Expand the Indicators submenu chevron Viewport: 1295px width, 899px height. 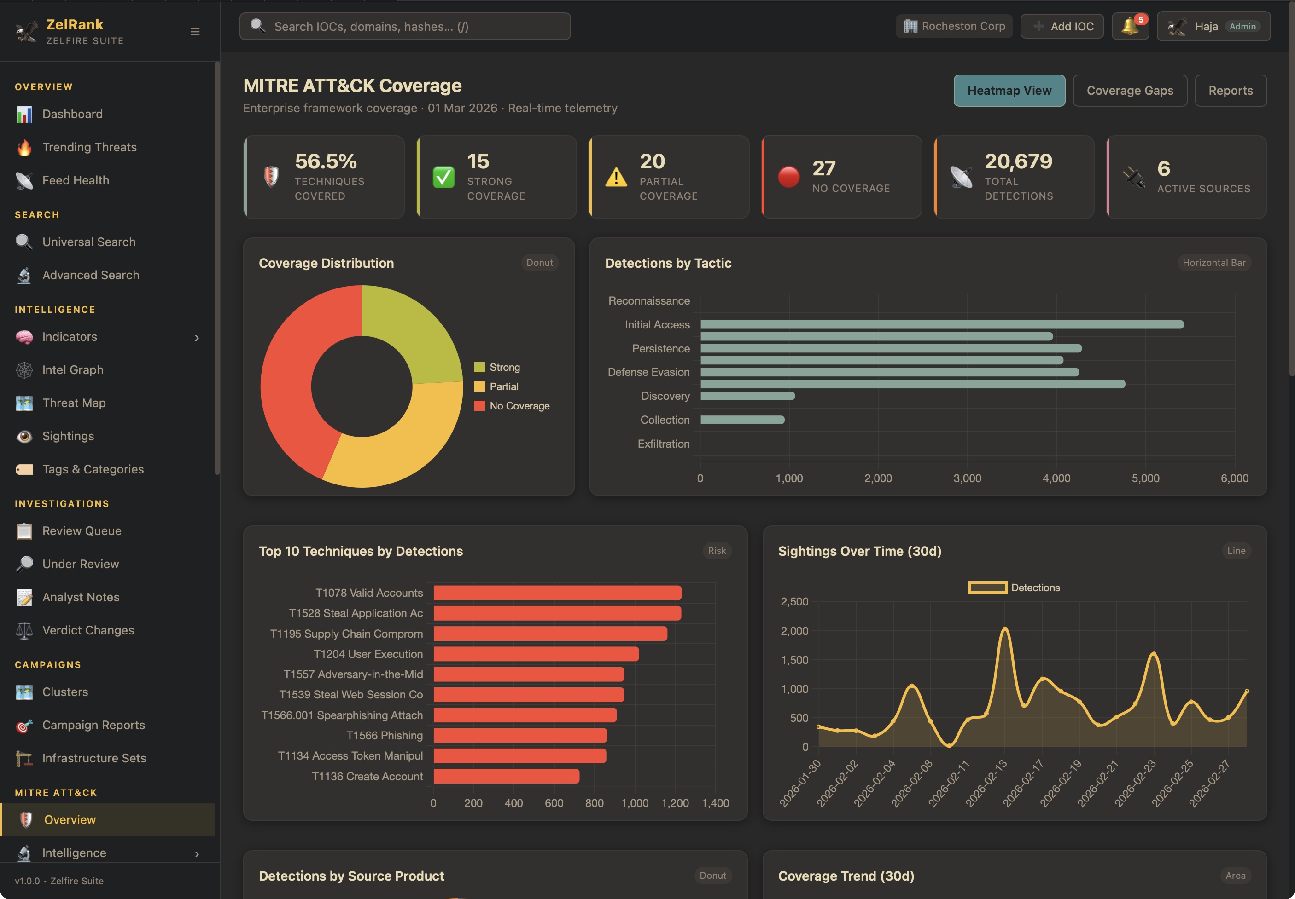[197, 338]
